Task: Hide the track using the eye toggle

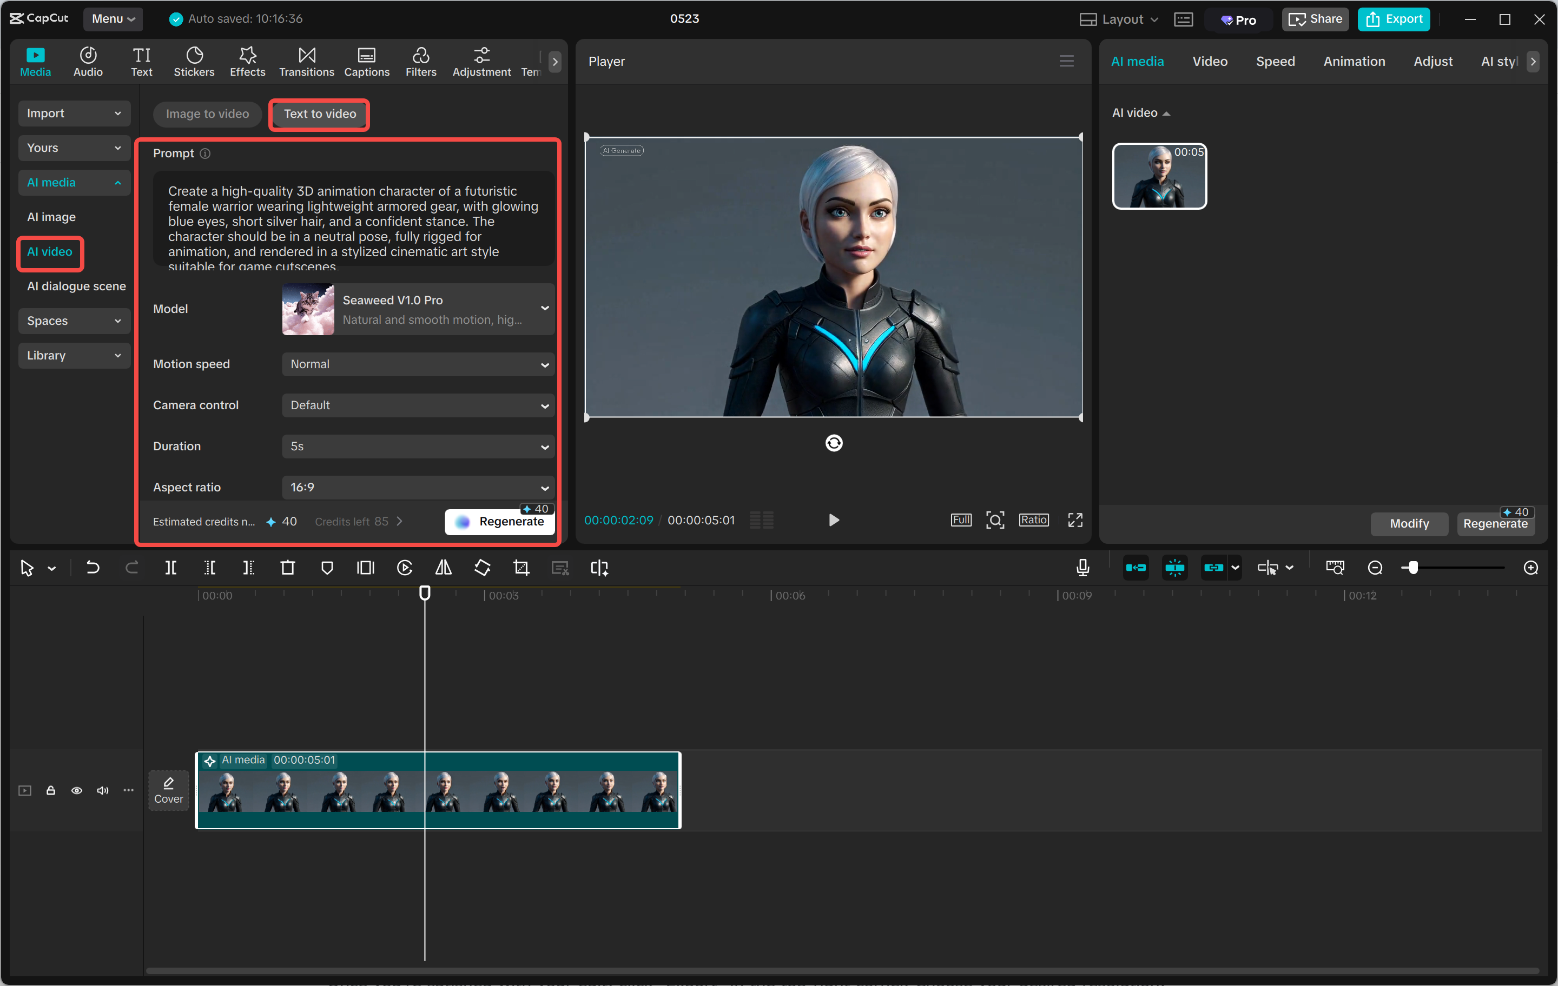Action: (76, 790)
